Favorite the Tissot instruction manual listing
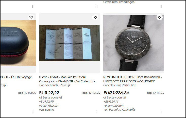Image resolution: width=186 pixels, height=118 pixels. (95, 17)
